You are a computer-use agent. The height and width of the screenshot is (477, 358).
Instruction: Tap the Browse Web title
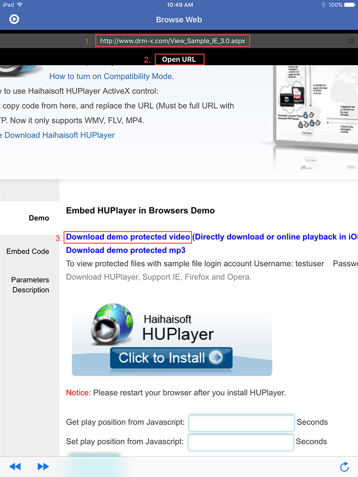click(x=179, y=20)
